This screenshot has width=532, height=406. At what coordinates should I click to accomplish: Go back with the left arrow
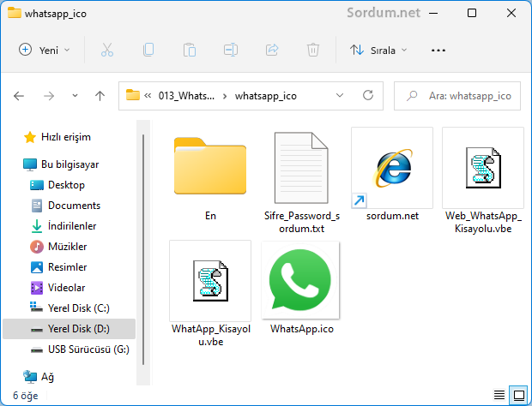[19, 96]
